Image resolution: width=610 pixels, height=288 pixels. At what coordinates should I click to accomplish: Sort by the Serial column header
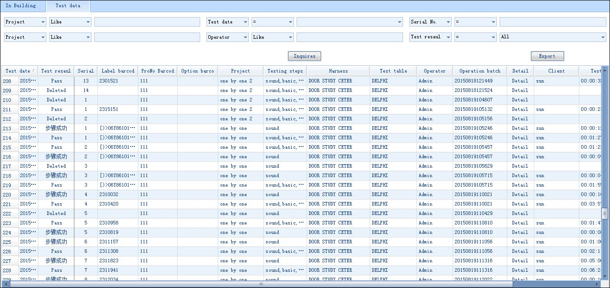pyautogui.click(x=86, y=71)
